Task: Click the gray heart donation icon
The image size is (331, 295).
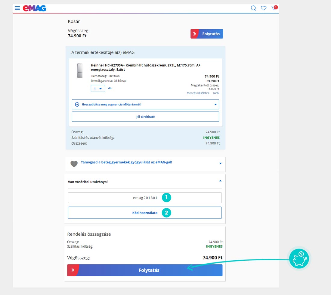Action: click(74, 164)
